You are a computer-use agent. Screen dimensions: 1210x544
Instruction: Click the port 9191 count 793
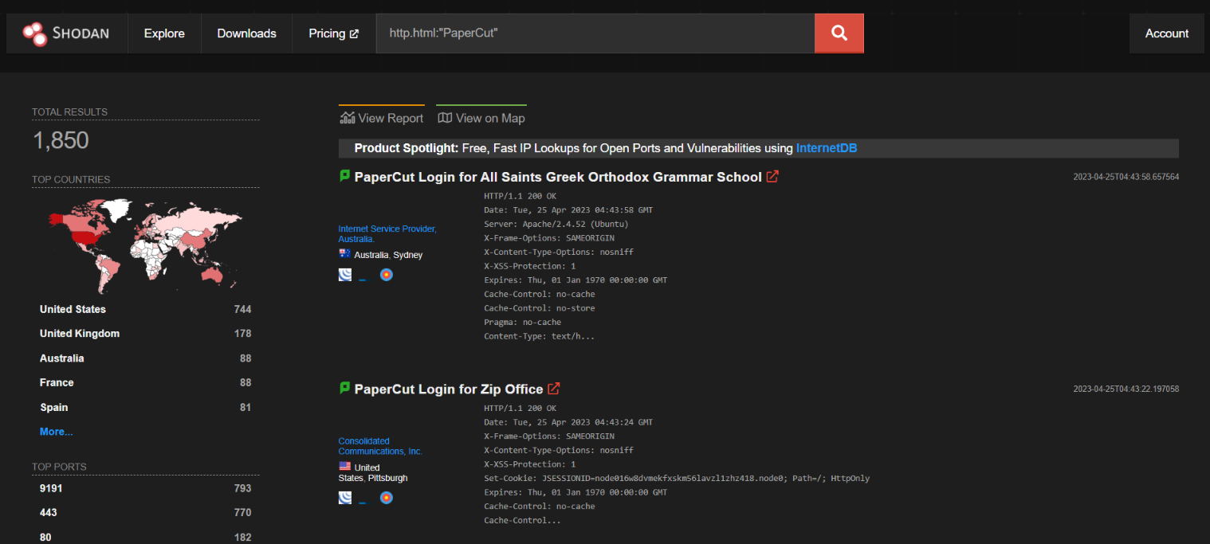(x=242, y=488)
